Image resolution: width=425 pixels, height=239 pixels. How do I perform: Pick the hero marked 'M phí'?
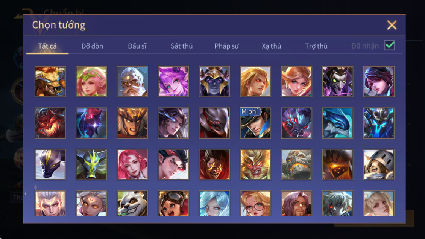(x=255, y=123)
